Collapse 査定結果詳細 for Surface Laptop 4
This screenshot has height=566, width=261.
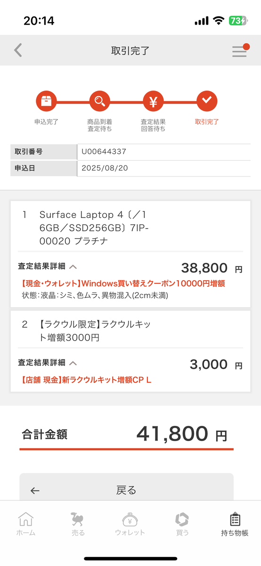point(47,266)
